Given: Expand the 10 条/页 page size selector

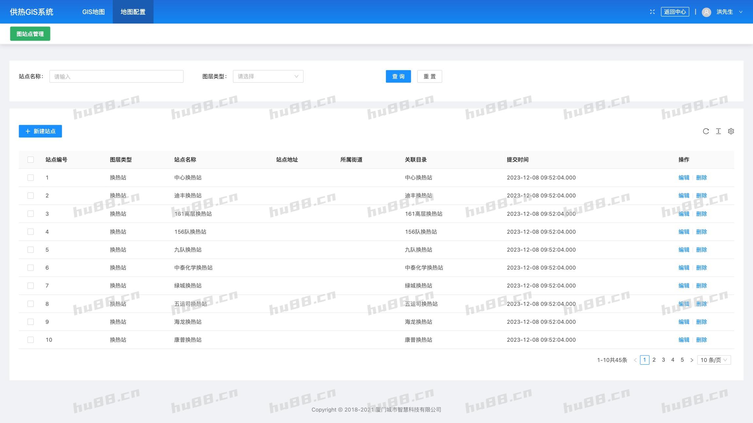Looking at the screenshot, I should click(x=714, y=360).
